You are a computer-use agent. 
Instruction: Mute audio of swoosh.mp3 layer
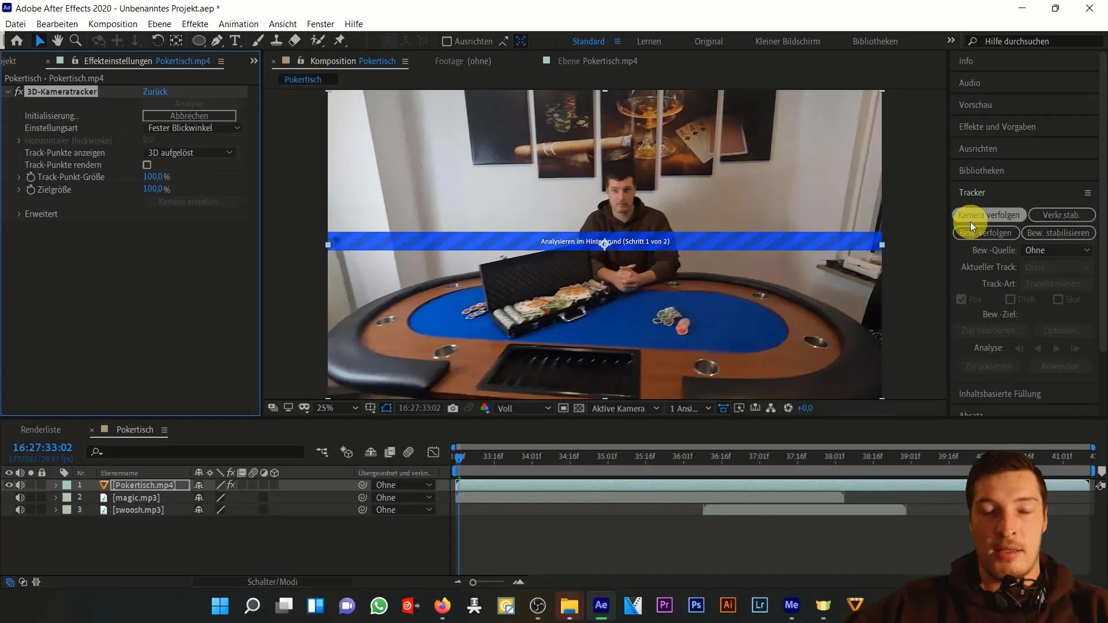click(20, 510)
